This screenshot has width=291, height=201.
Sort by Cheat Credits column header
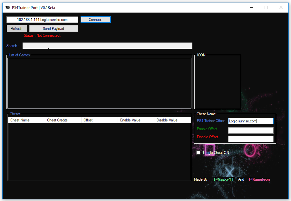pos(63,120)
